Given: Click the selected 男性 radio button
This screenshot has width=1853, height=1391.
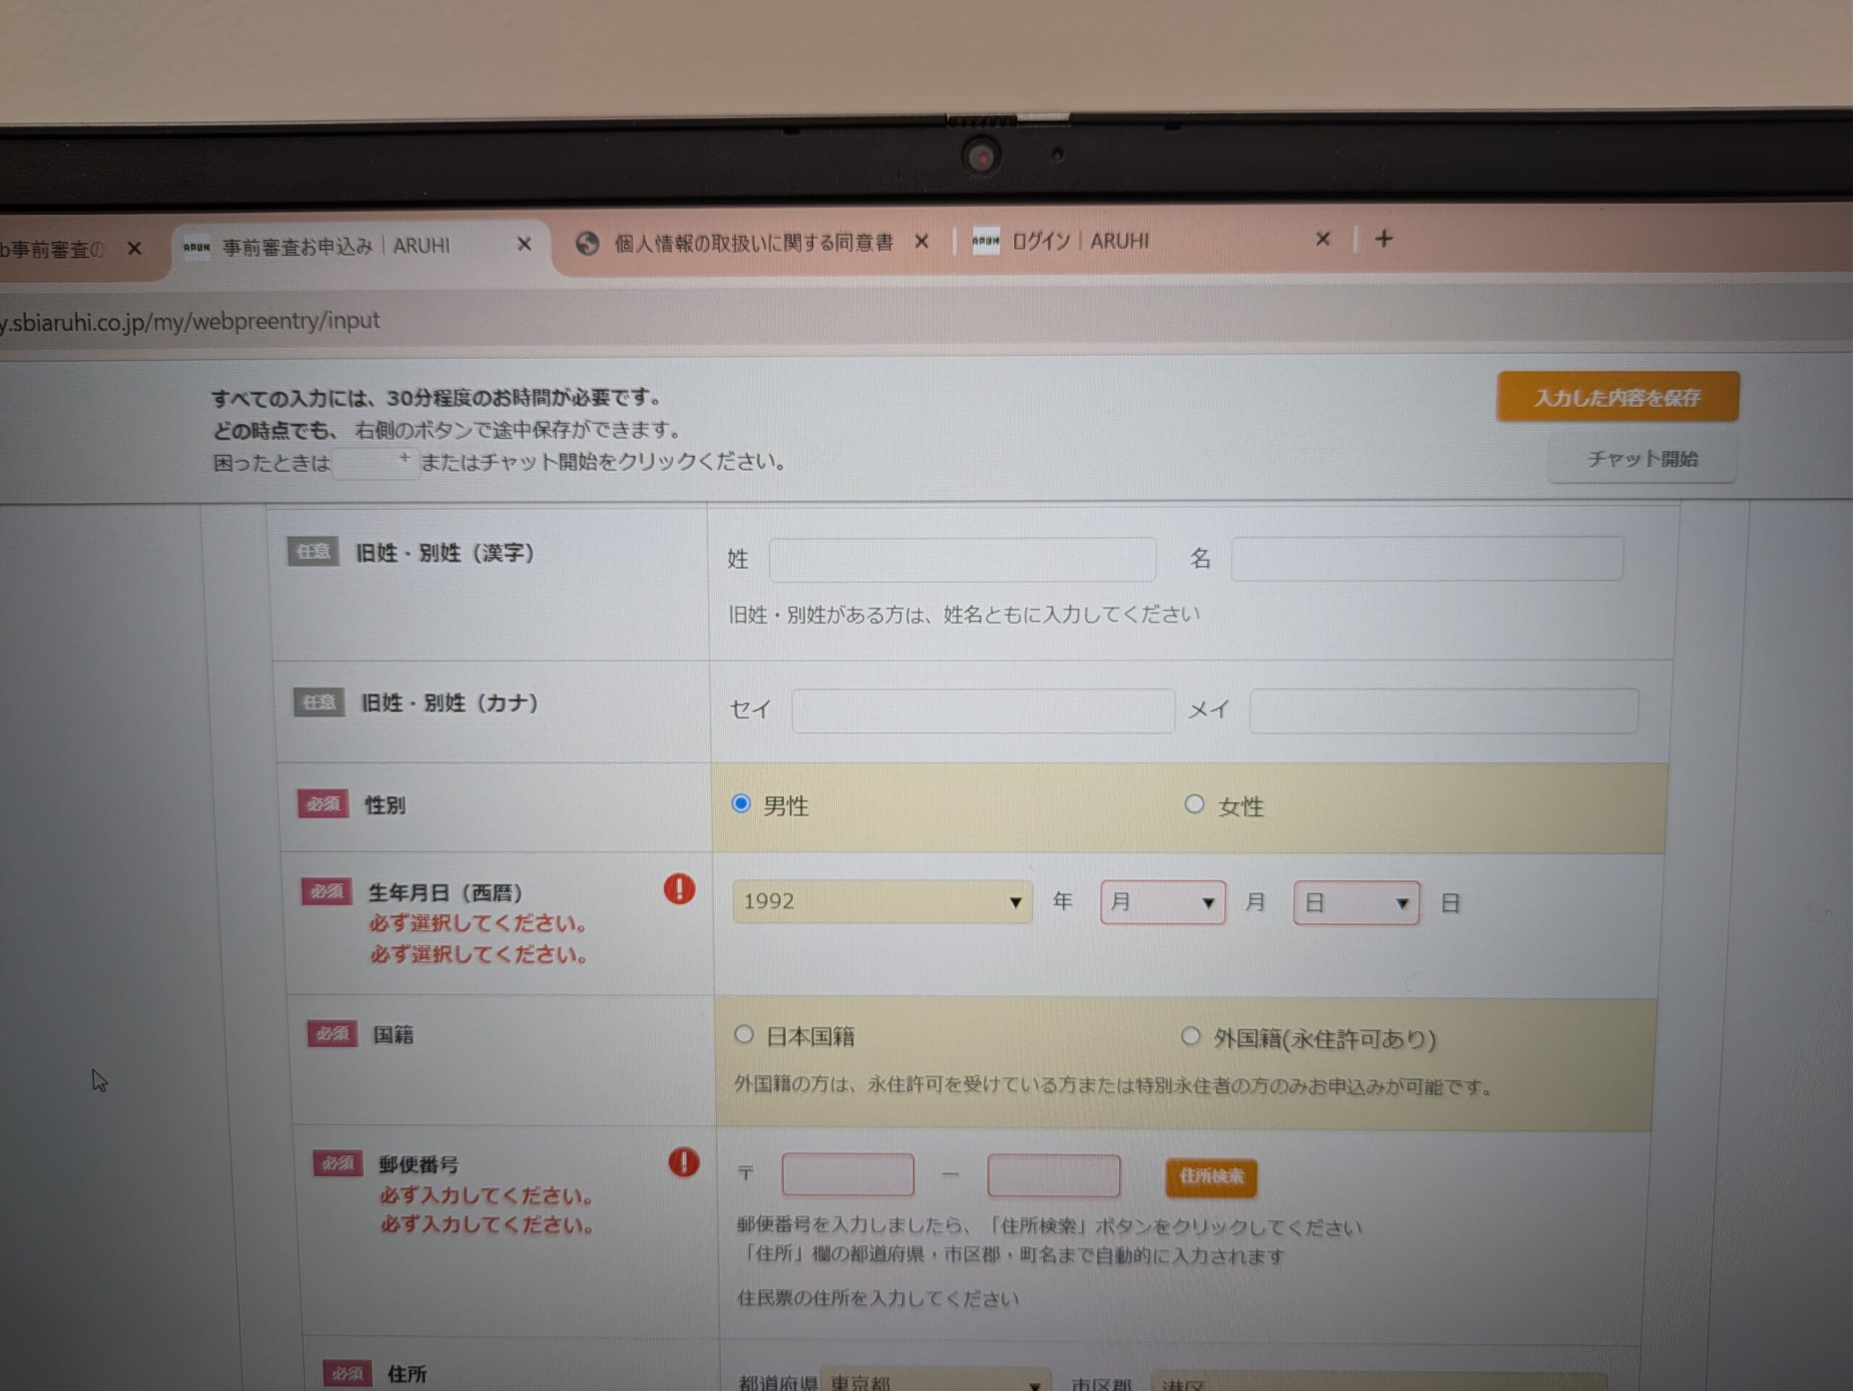Looking at the screenshot, I should tap(740, 803).
